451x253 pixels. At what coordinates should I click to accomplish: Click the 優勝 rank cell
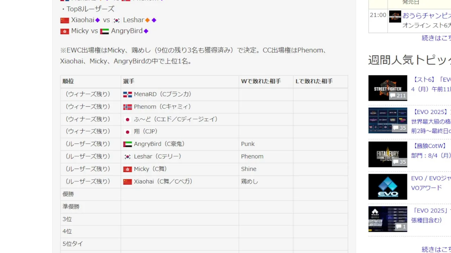pos(91,194)
